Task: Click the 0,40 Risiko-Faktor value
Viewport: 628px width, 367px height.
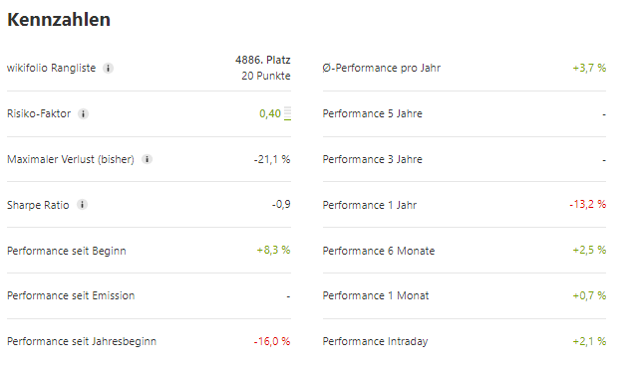Action: [x=270, y=114]
